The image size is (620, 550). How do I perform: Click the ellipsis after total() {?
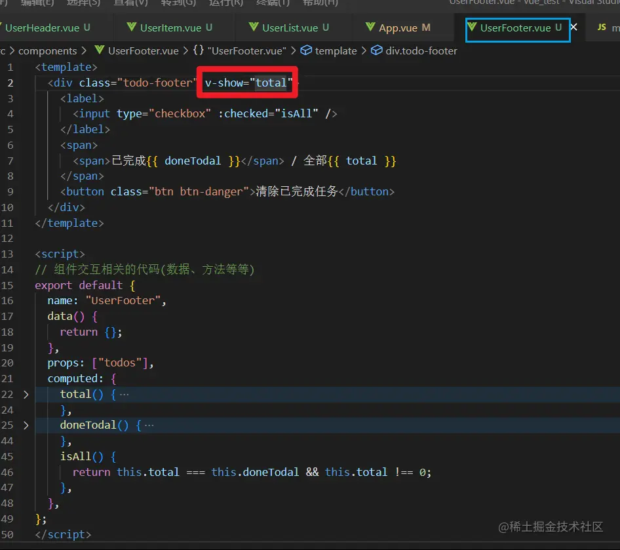124,395
